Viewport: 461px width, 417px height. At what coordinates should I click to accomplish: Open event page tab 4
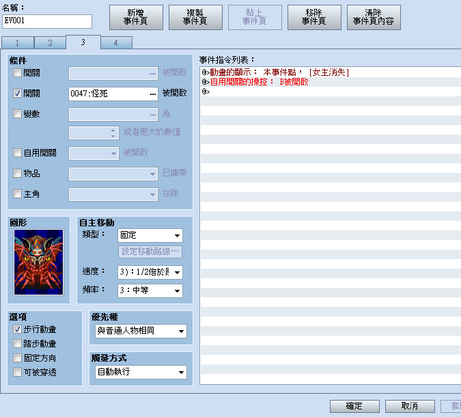pos(116,43)
